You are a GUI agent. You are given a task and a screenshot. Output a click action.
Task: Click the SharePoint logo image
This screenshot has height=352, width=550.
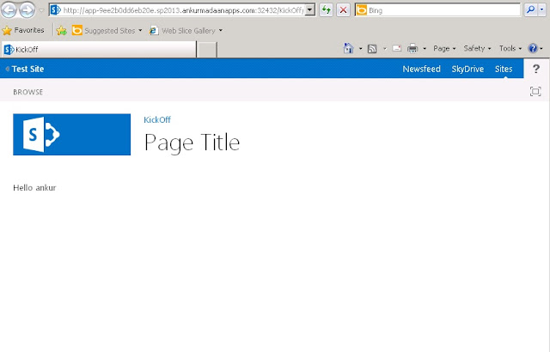point(72,135)
